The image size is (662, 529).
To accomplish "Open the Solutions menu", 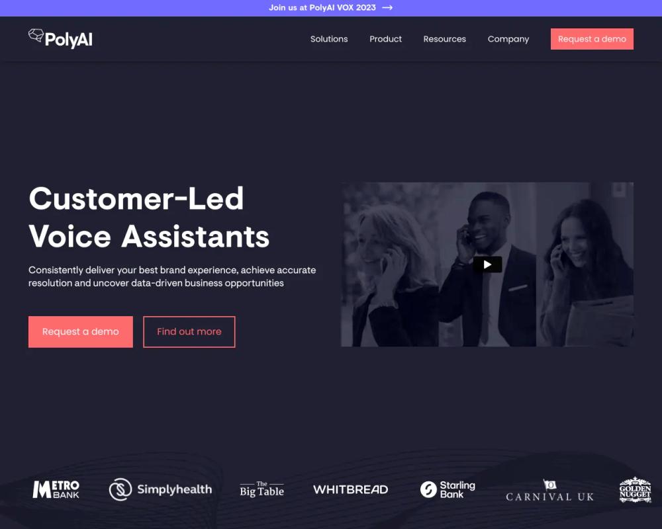I will 329,39.
